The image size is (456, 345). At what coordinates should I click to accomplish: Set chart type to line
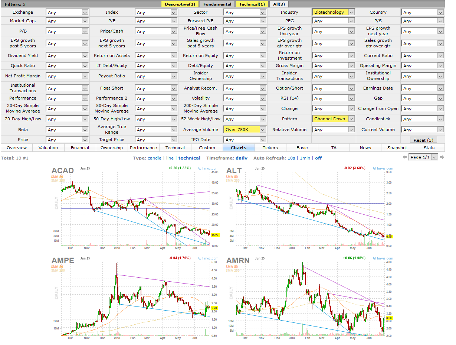[x=170, y=158]
